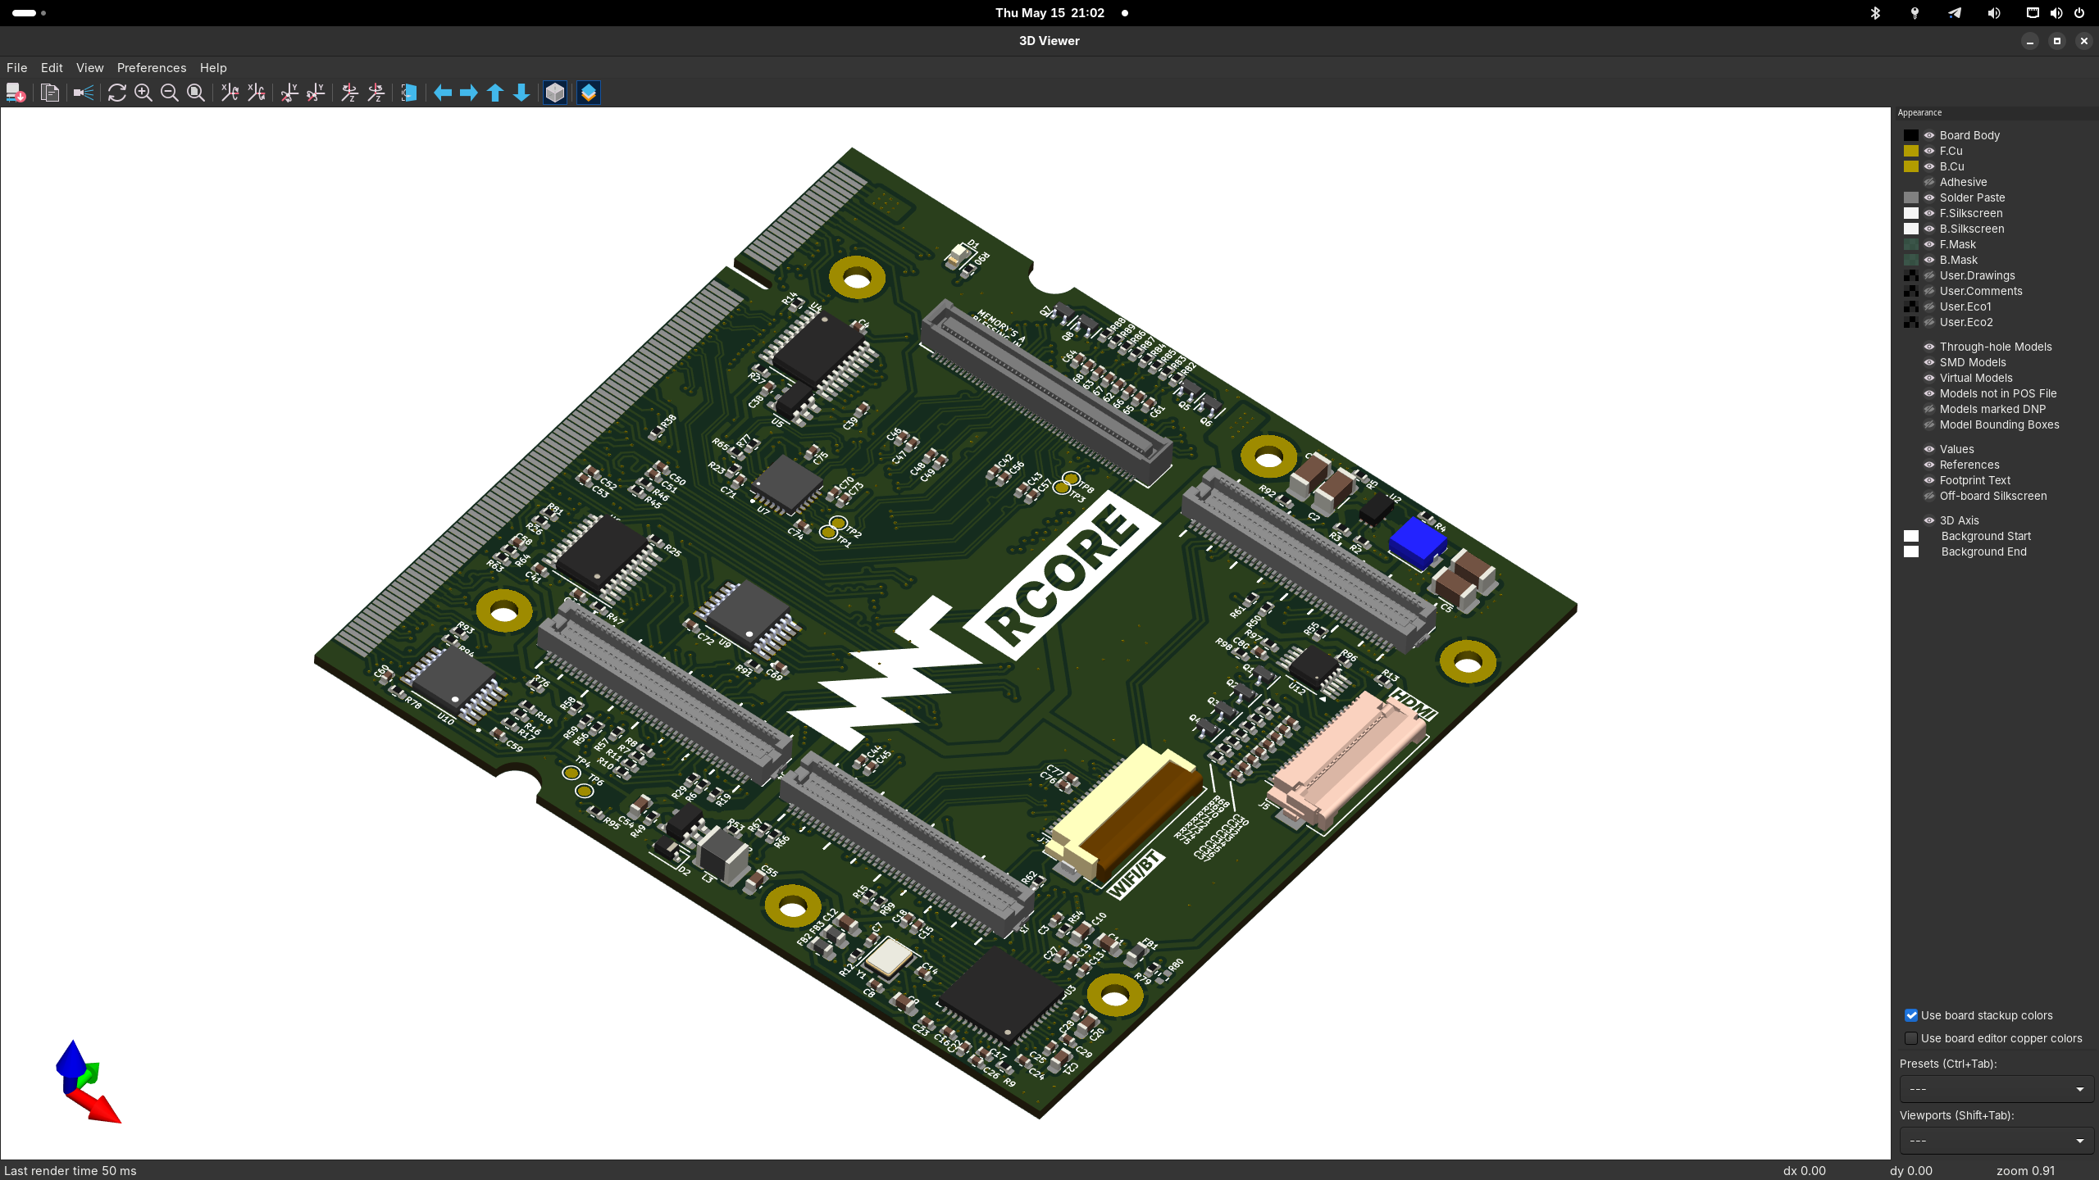Rotate Z counterclockwise icon
2099x1180 pixels.
click(x=376, y=93)
